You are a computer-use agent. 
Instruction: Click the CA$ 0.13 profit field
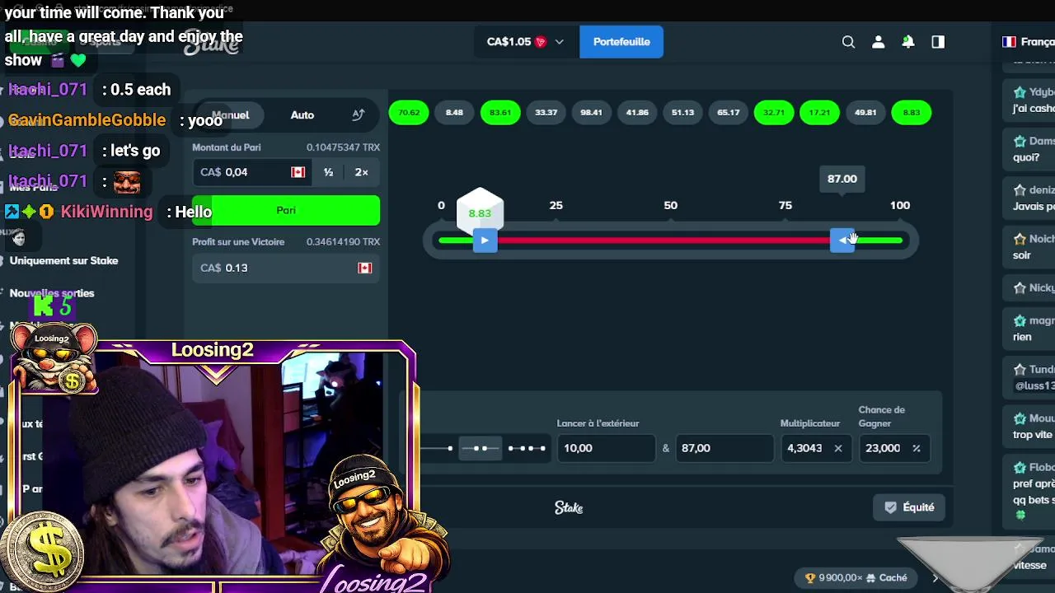coord(286,268)
